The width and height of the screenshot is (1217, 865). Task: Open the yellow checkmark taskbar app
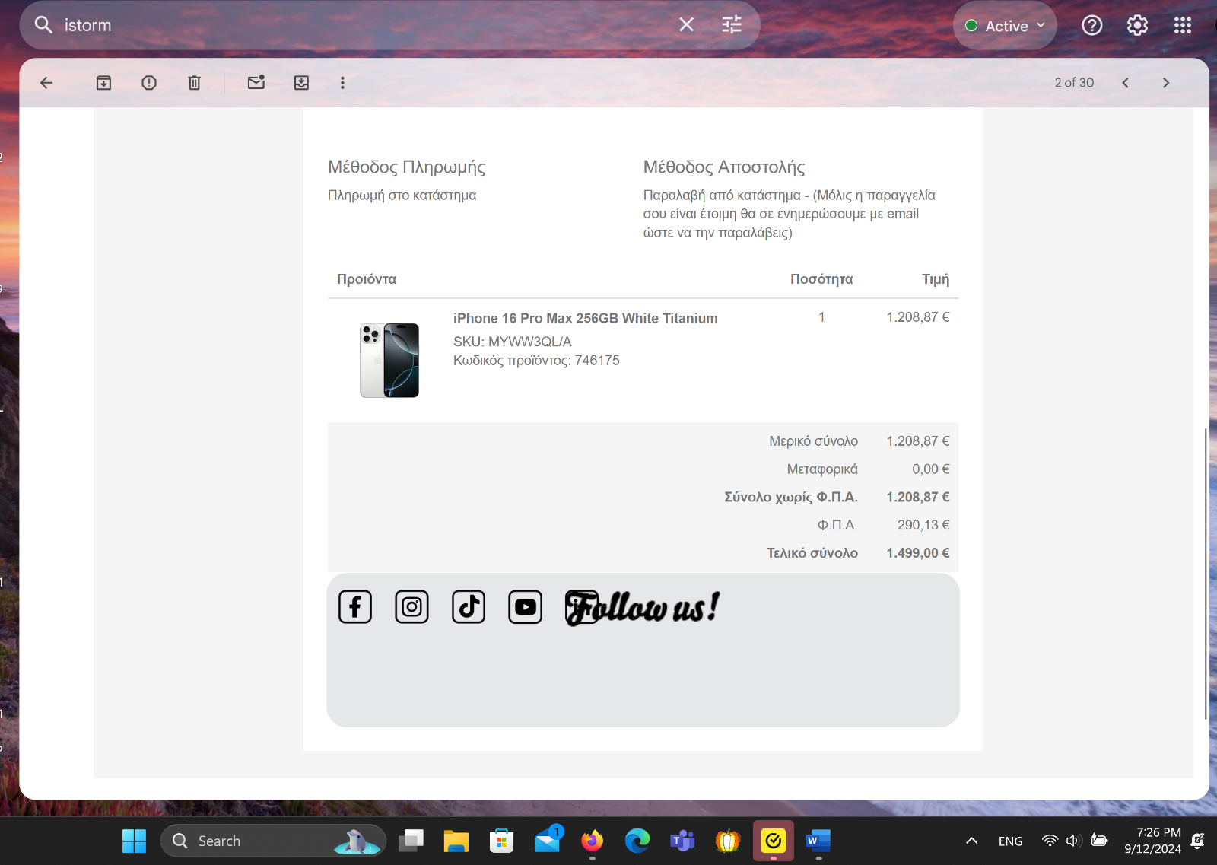point(774,841)
